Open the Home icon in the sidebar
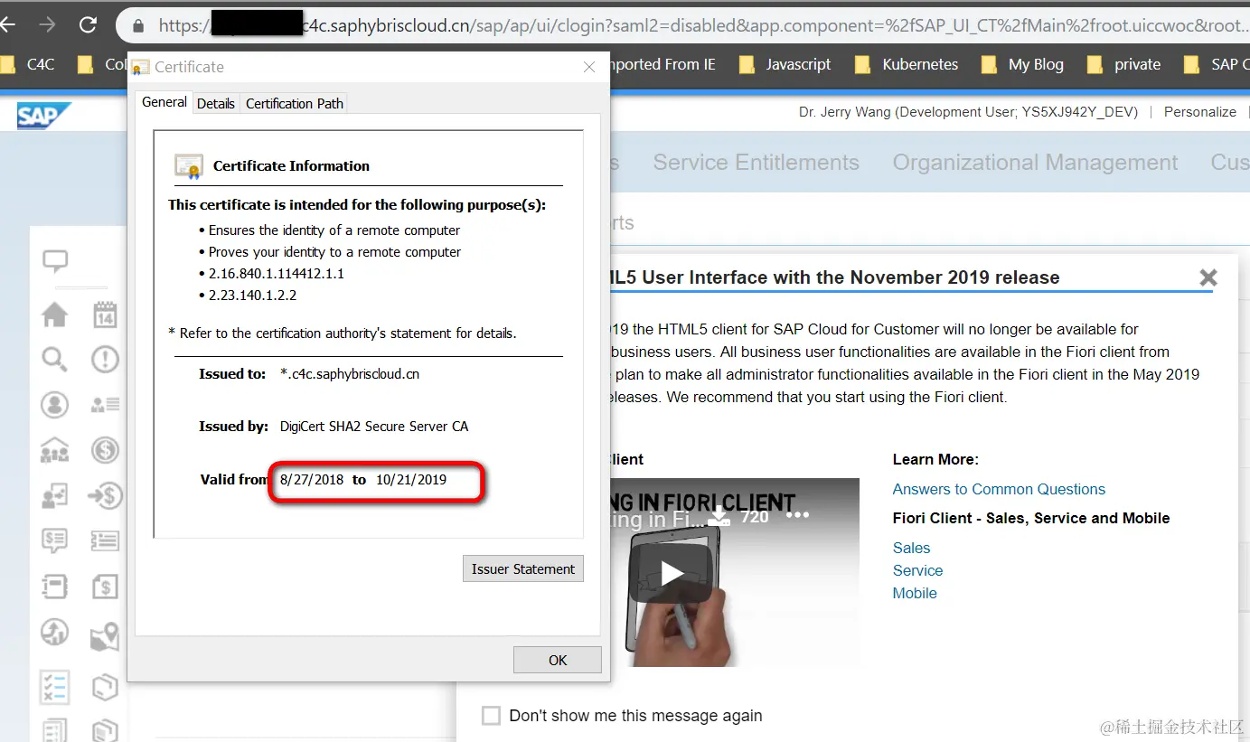This screenshot has width=1250, height=742. coord(54,315)
